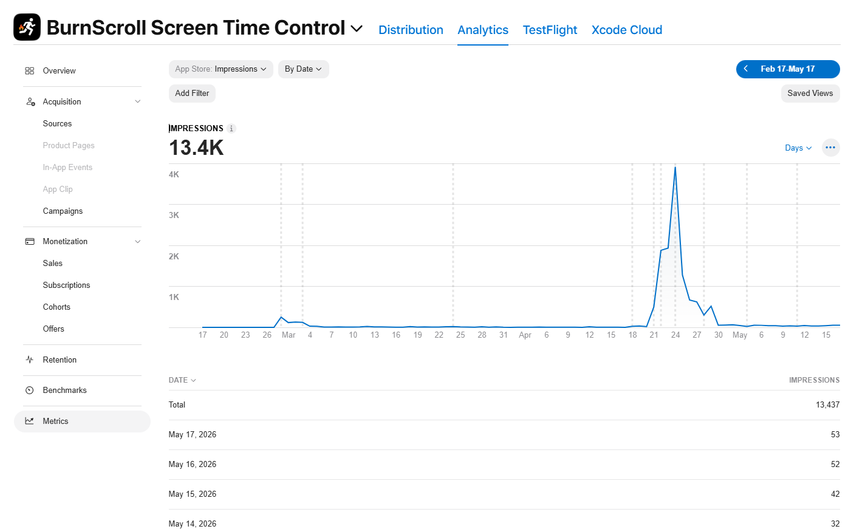Click the Metrics chart icon
Screen dimensions: 848x529
29,421
